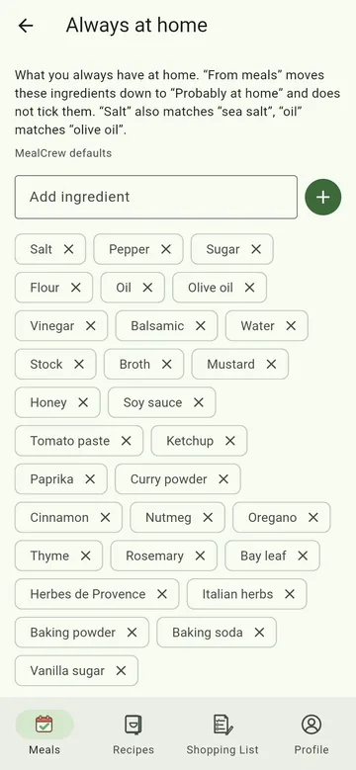Remove the Ketchup chip
The height and width of the screenshot is (770, 356).
(229, 441)
